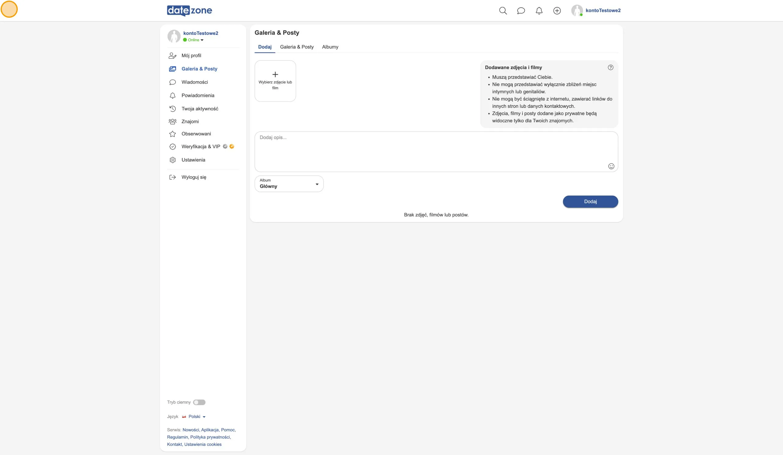Toggle Tryb ciemny dark mode switch

click(x=199, y=402)
